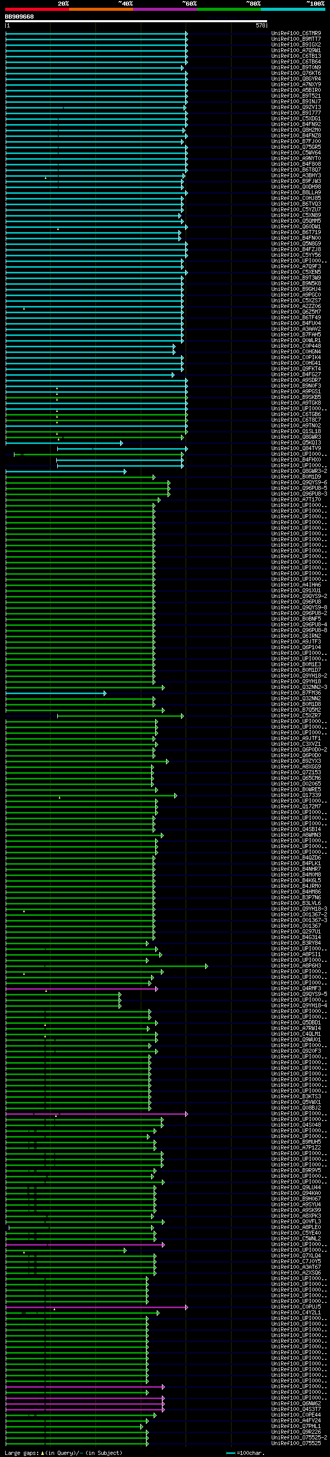Image resolution: width=330 pixels, height=1457 pixels.
Task: Click hit label UniRef100_B4FN92
Action: click(296, 124)
